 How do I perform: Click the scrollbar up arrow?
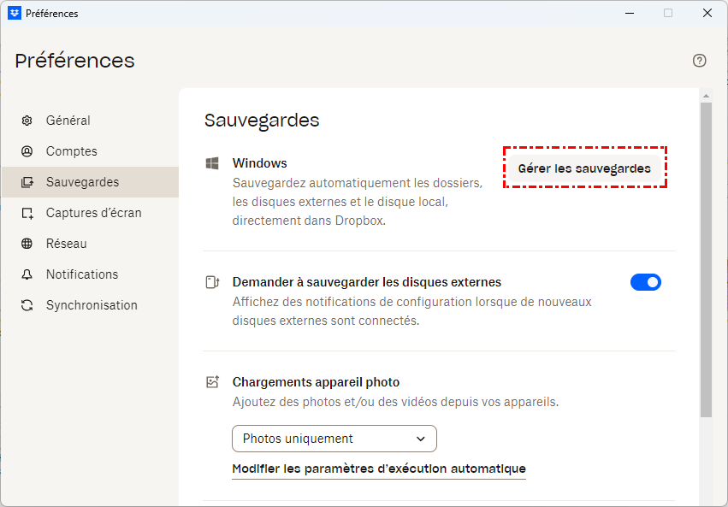(706, 95)
